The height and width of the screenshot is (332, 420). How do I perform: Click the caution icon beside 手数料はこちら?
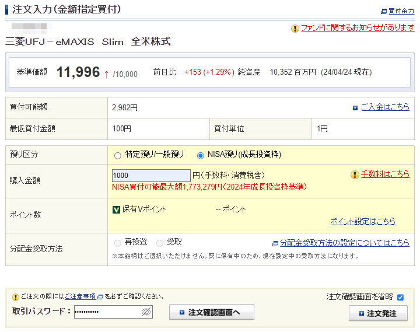click(355, 174)
